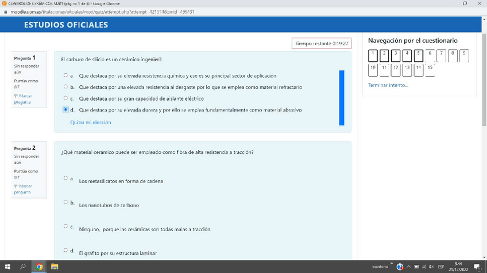The height and width of the screenshot is (273, 487).
Task: Click the muted volume speaker icon
Action: (x=431, y=267)
